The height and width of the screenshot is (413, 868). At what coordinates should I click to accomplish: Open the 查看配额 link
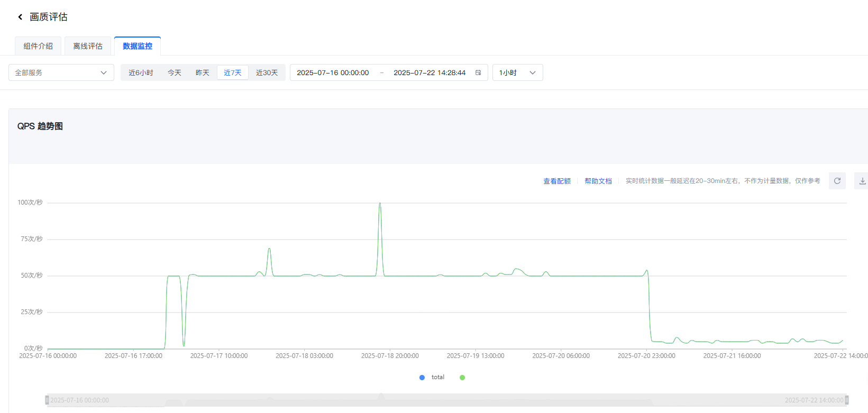(557, 181)
